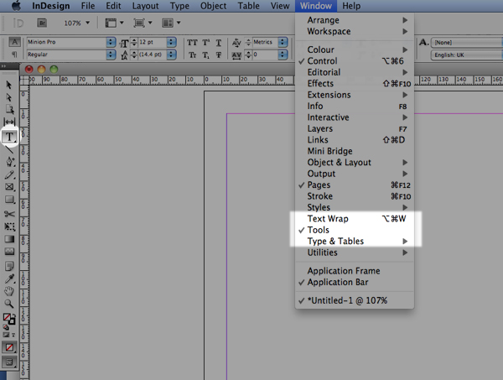Click the Small Caps button
The height and width of the screenshot is (380, 503).
[x=192, y=55]
